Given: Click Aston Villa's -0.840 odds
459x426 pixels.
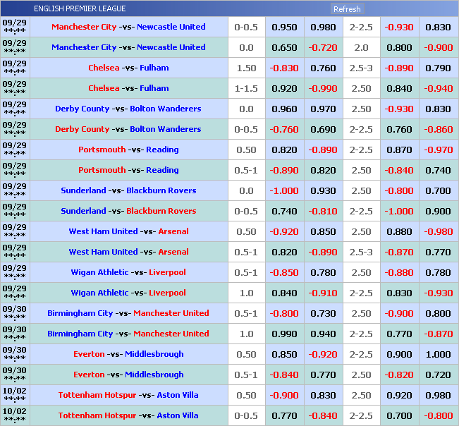Looking at the screenshot, I should click(323, 415).
